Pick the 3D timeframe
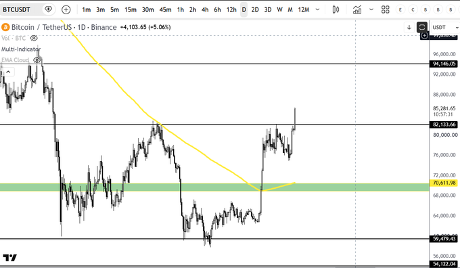The height and width of the screenshot is (268, 460). pyautogui.click(x=268, y=9)
